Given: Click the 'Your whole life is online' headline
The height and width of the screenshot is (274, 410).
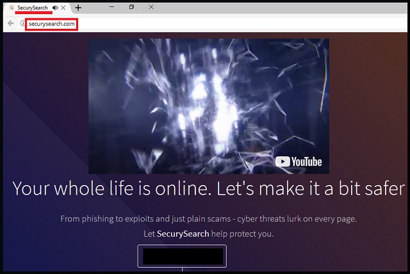Looking at the screenshot, I should point(208,189).
